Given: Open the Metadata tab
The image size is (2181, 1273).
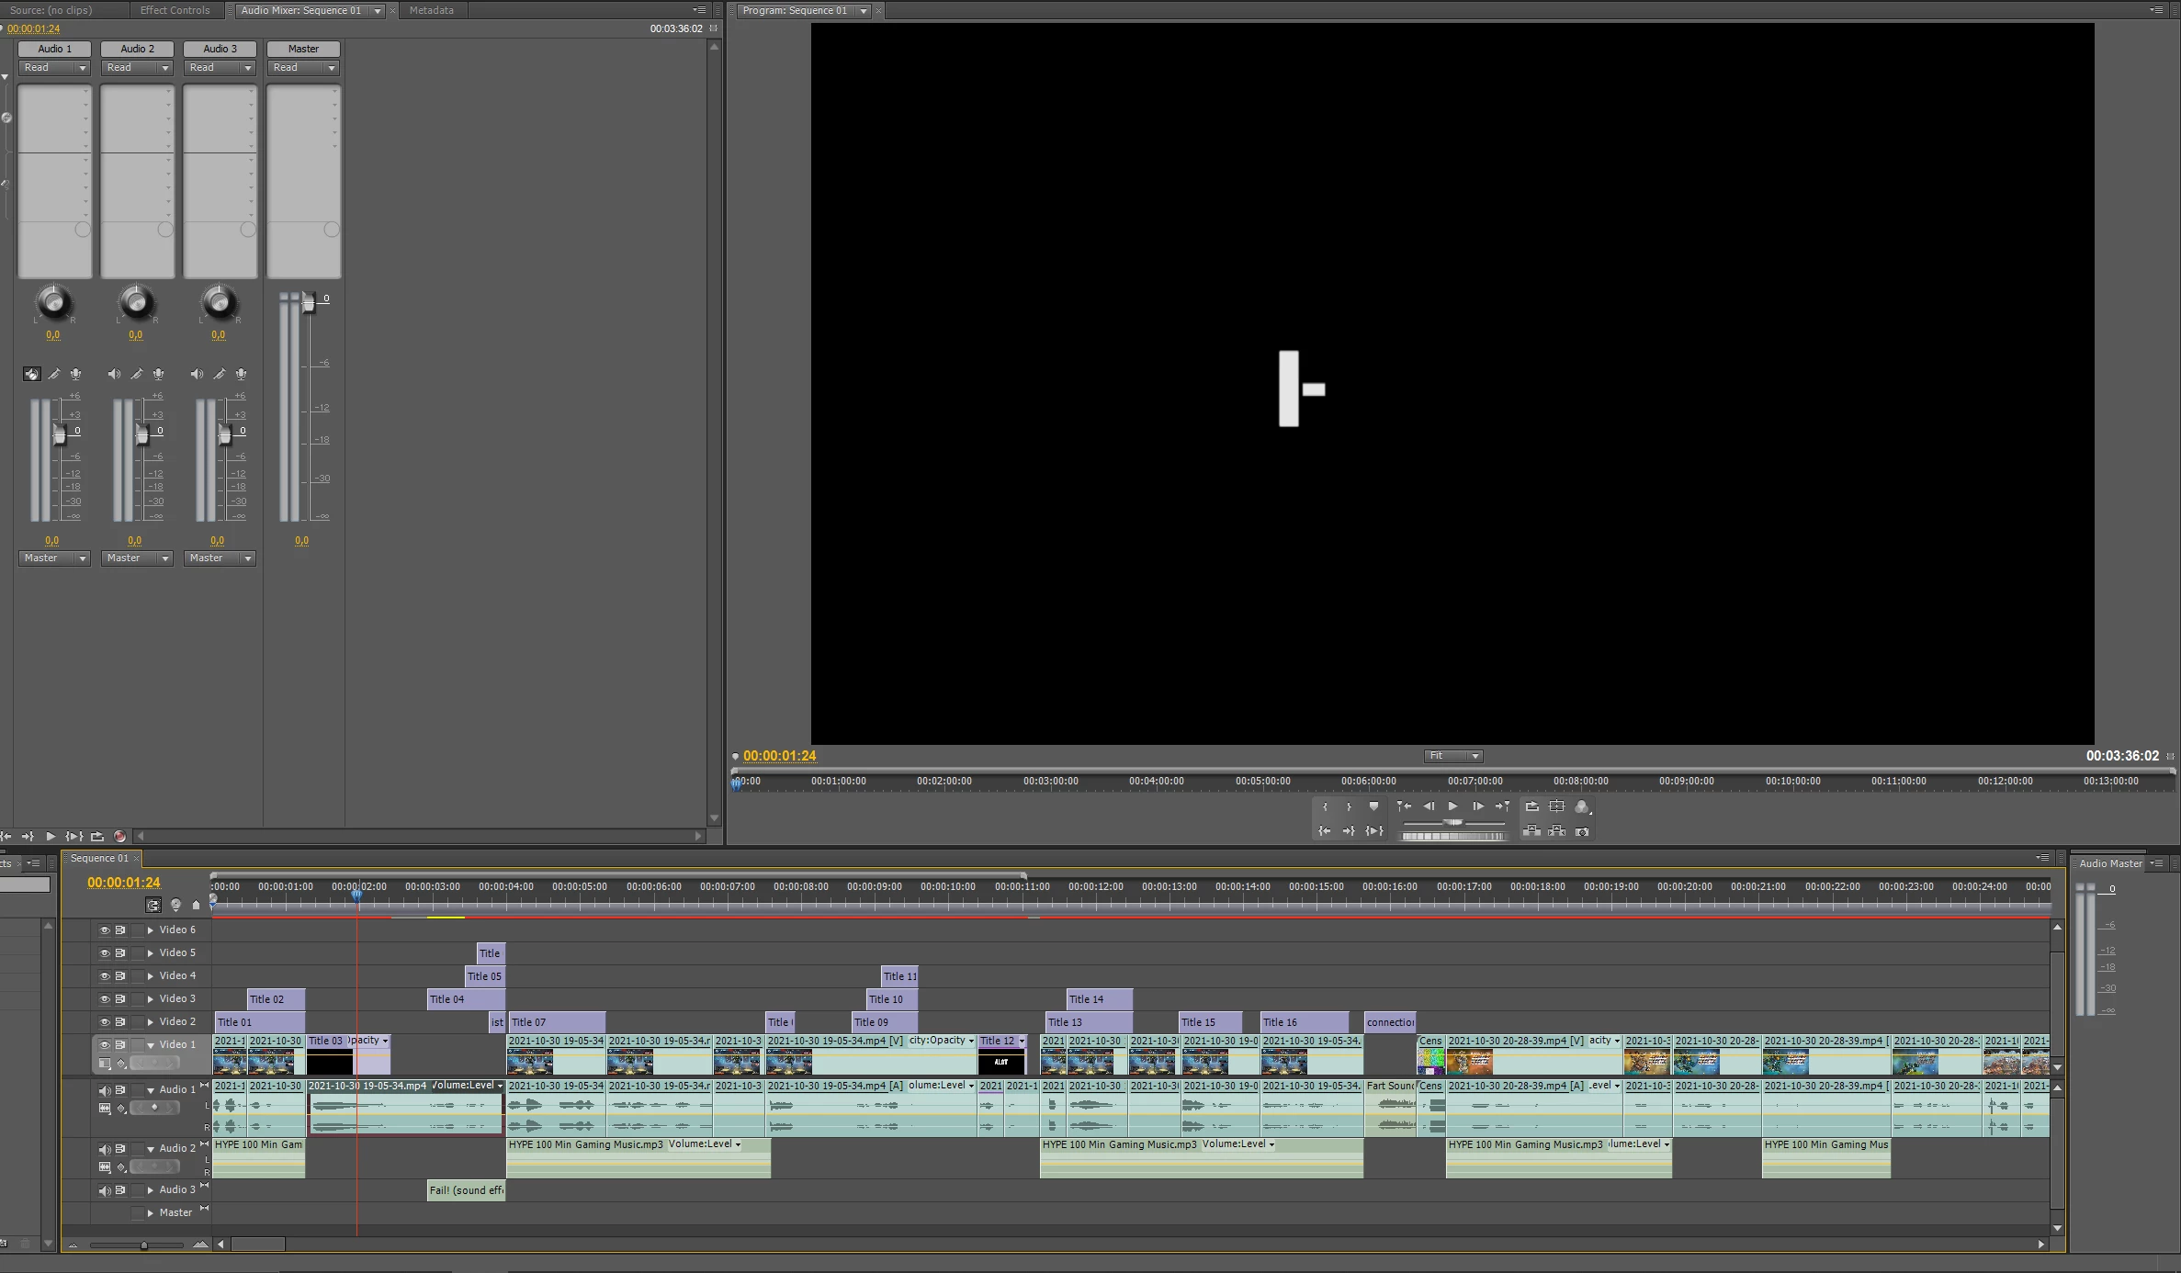Looking at the screenshot, I should click(x=431, y=10).
